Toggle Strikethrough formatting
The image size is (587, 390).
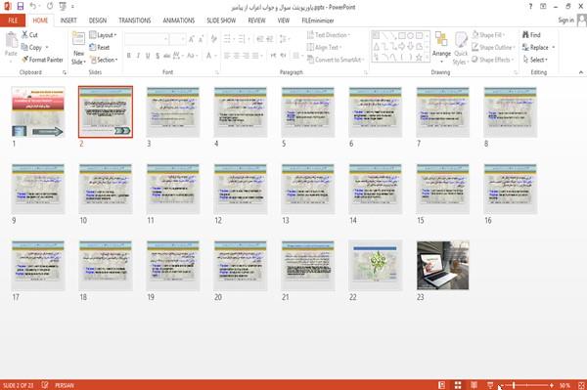click(167, 56)
